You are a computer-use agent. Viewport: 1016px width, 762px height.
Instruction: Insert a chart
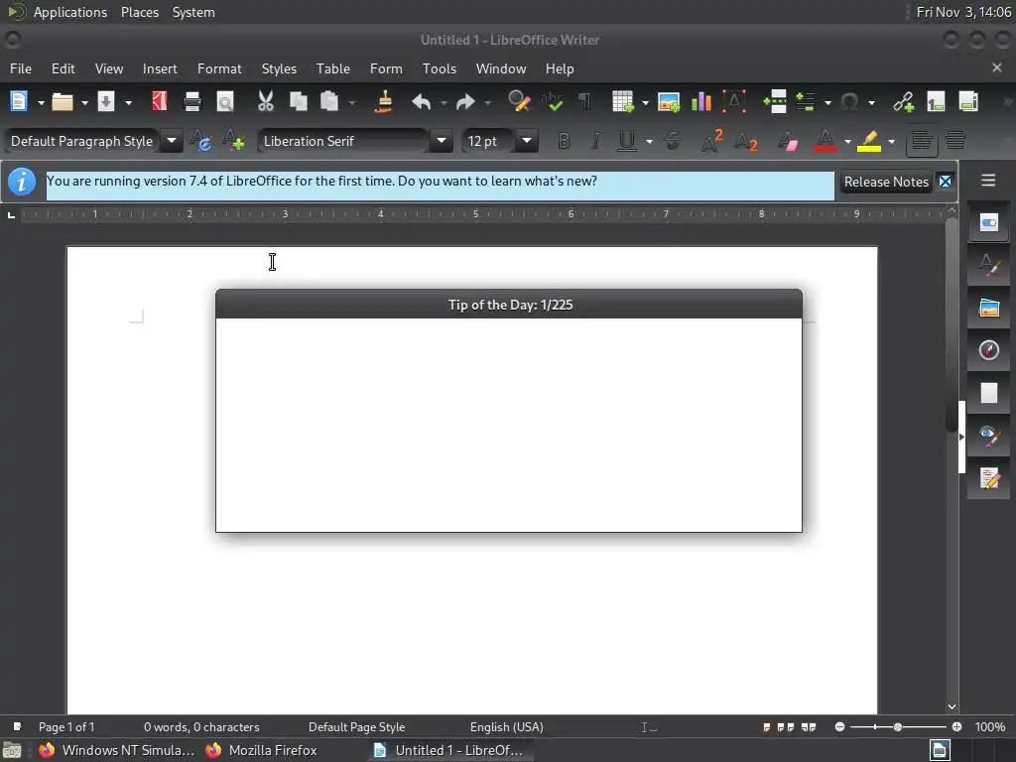click(701, 102)
